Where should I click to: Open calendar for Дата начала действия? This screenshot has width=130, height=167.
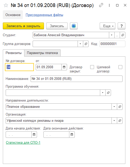[x=34, y=134]
